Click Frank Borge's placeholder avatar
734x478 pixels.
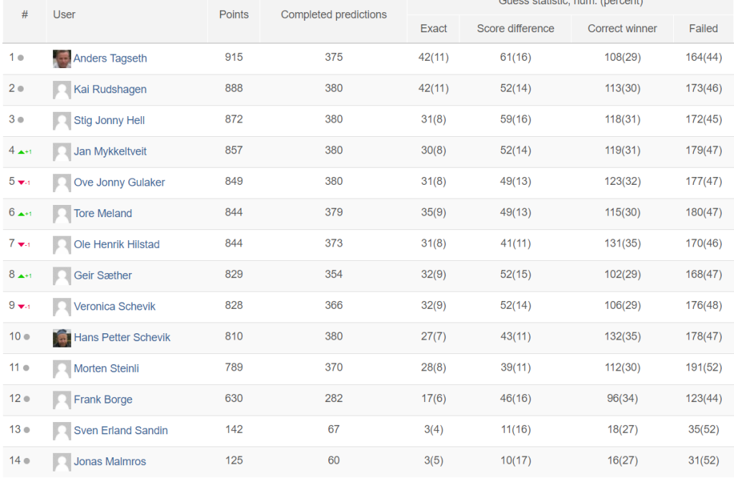click(62, 400)
